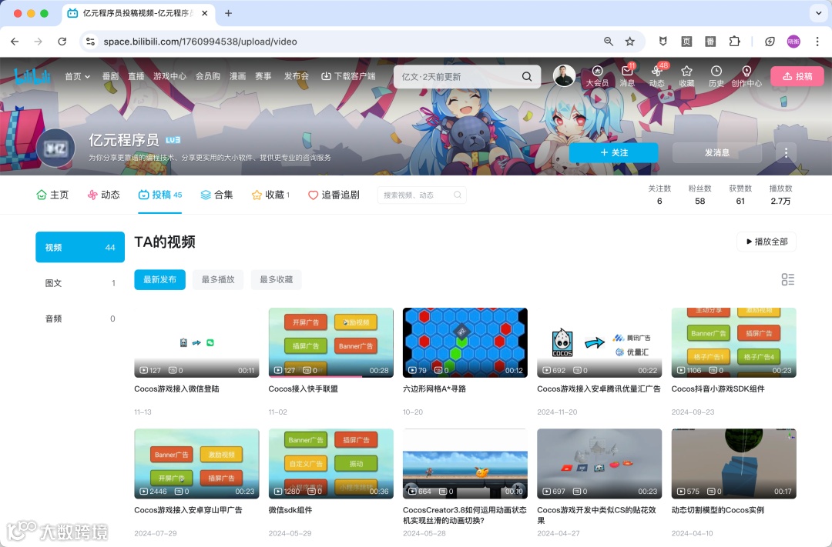Open 六边形网格A*寻路 video thumbnail
The height and width of the screenshot is (547, 832).
click(465, 342)
